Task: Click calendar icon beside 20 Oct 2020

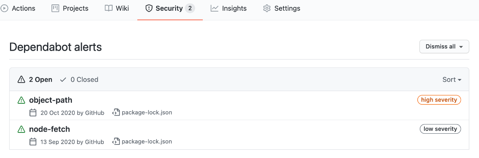Action: pyautogui.click(x=33, y=113)
